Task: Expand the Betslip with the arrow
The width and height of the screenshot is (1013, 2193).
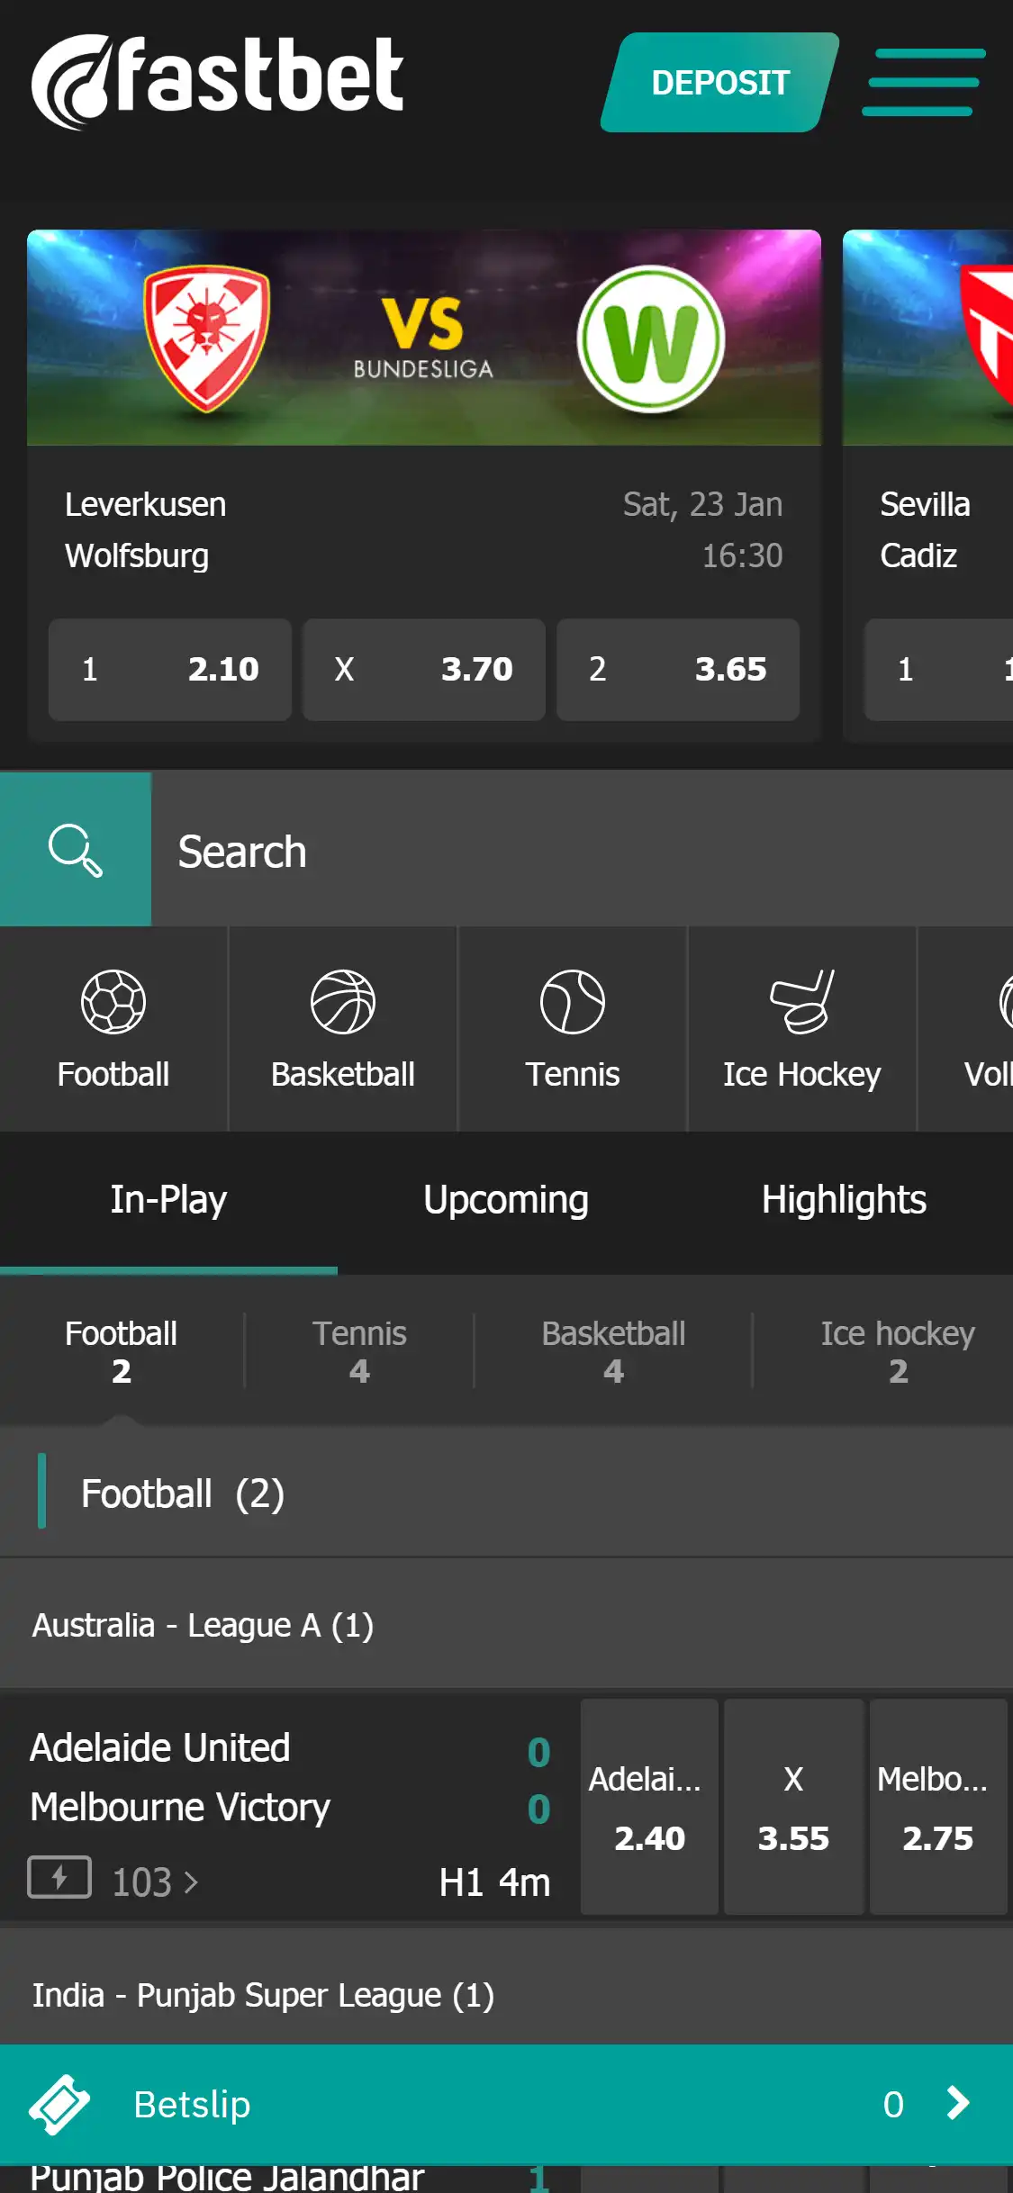Action: coord(958,2103)
